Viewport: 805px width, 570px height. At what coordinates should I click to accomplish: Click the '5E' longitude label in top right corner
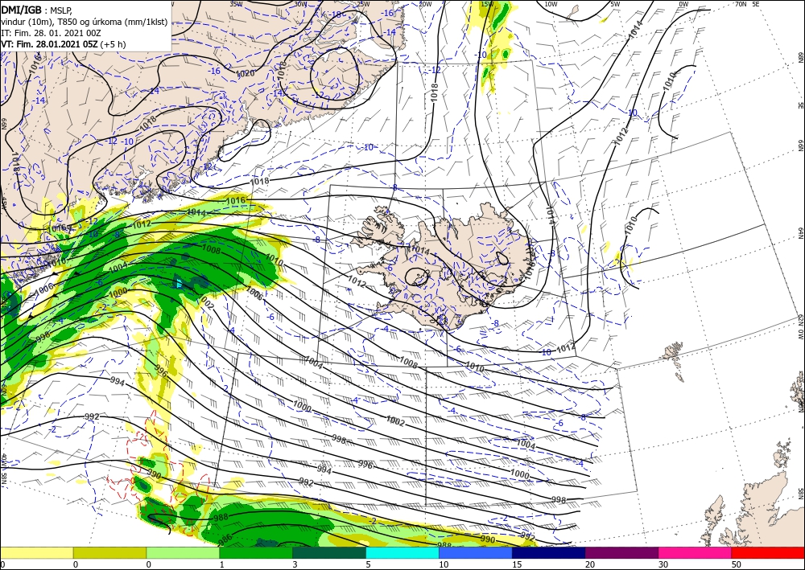click(x=755, y=4)
